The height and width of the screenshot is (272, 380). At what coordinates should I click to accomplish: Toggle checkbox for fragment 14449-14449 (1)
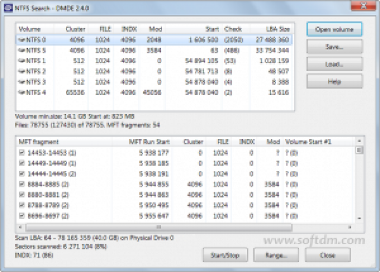coord(22,163)
